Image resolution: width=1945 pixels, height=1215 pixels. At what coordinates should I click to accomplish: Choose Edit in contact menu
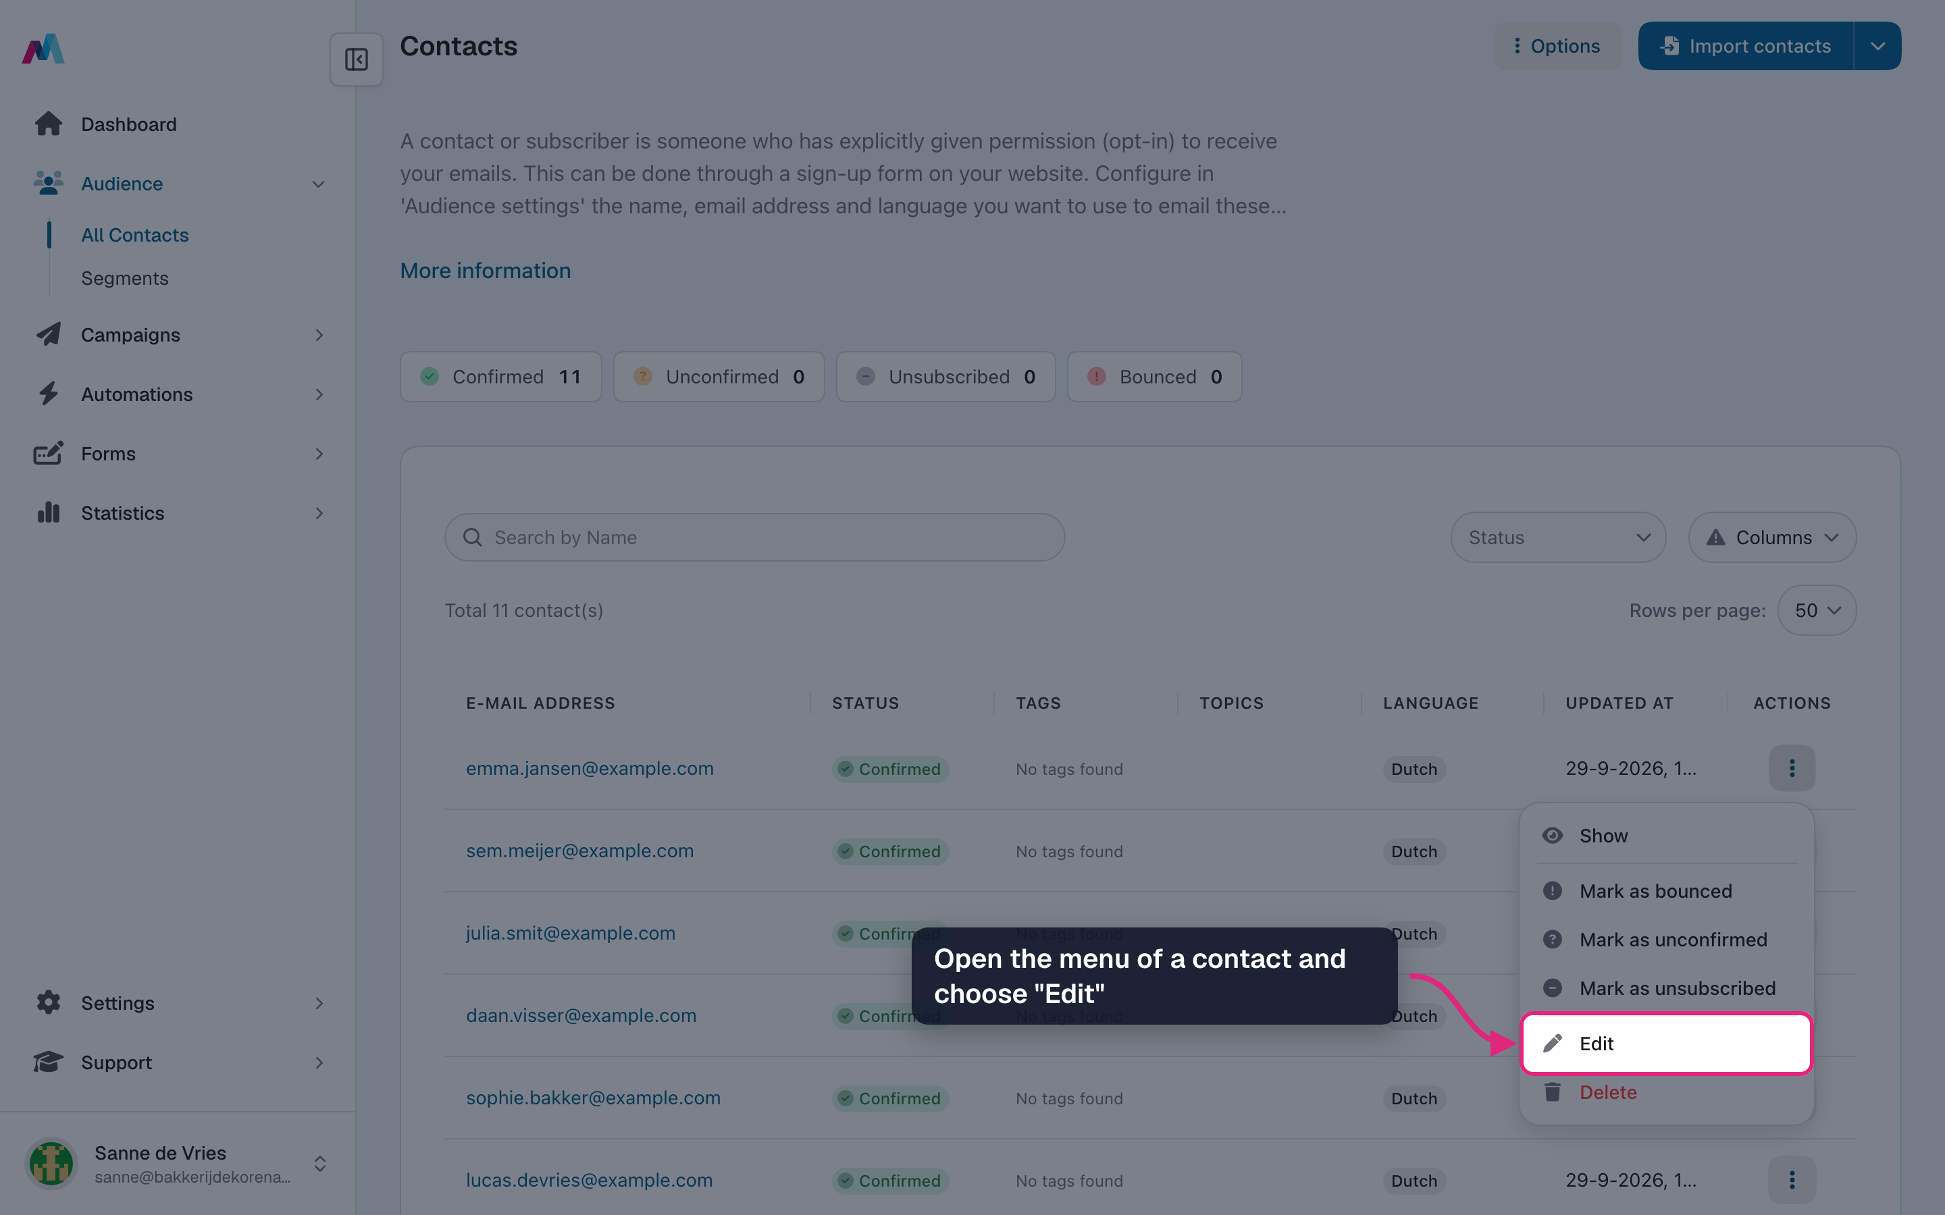[x=1666, y=1043]
